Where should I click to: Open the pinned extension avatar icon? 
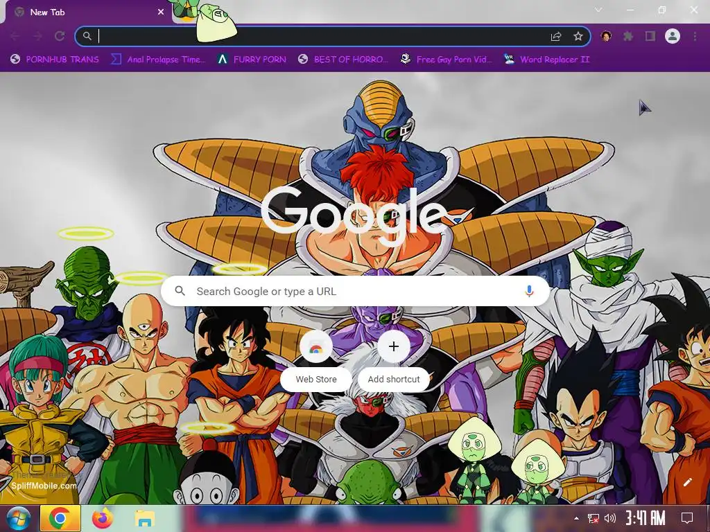pyautogui.click(x=606, y=36)
